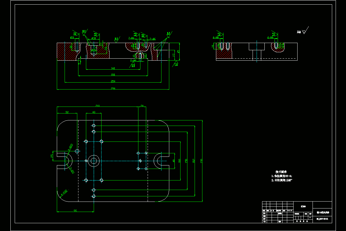Select the HT200 material cell in title block

click(x=303, y=206)
